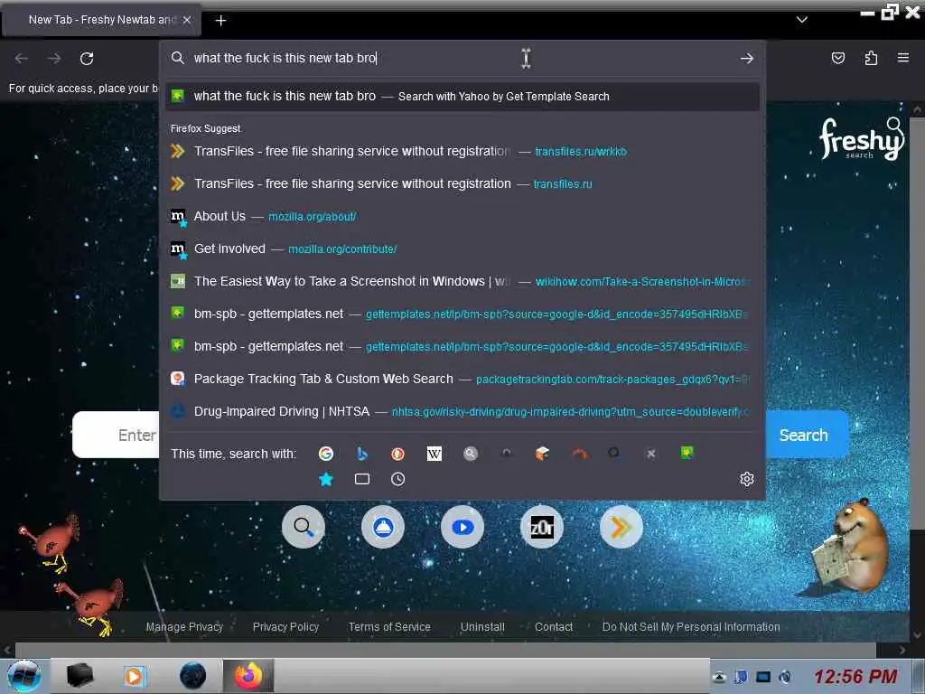Click the horizontal scrollbar right arrow
The image size is (925, 694).
[902, 651]
